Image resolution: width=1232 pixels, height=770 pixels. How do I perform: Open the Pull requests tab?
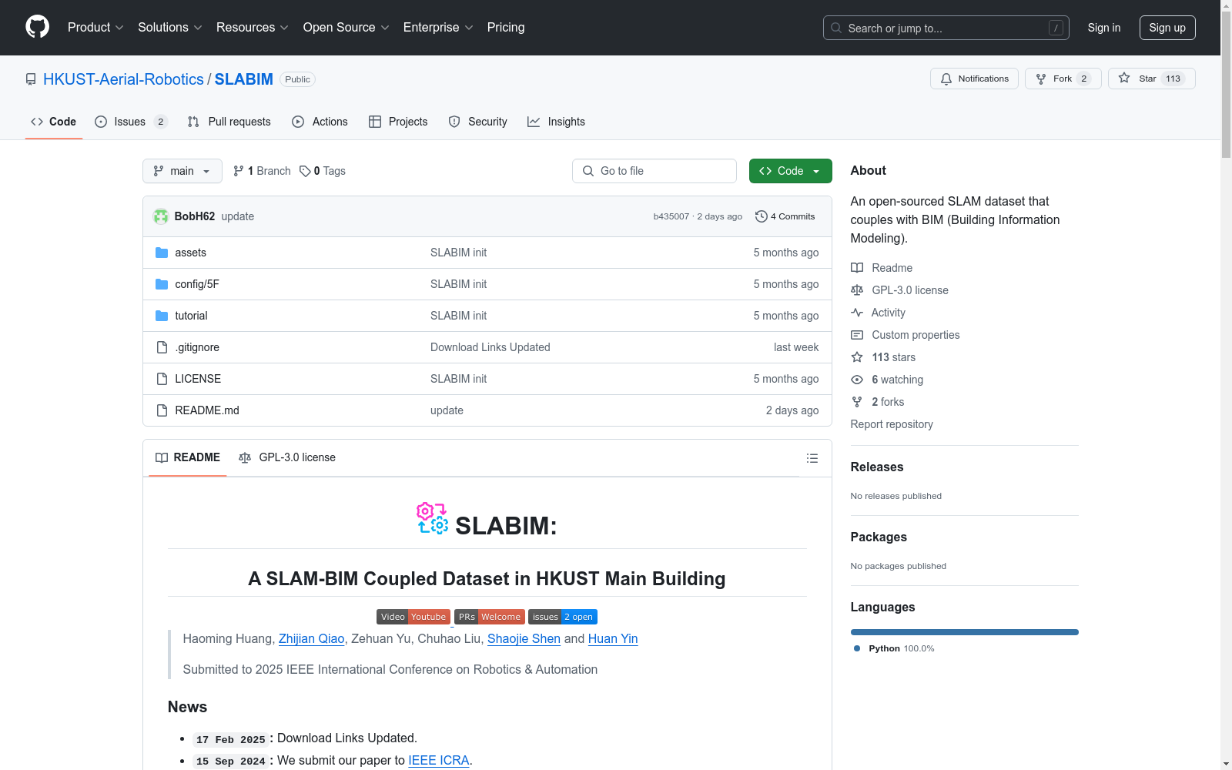click(229, 122)
